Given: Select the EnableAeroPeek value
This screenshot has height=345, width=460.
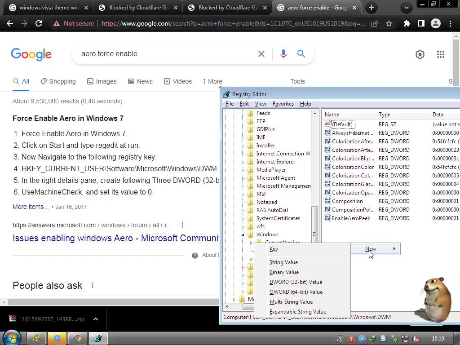Looking at the screenshot, I should [351, 218].
